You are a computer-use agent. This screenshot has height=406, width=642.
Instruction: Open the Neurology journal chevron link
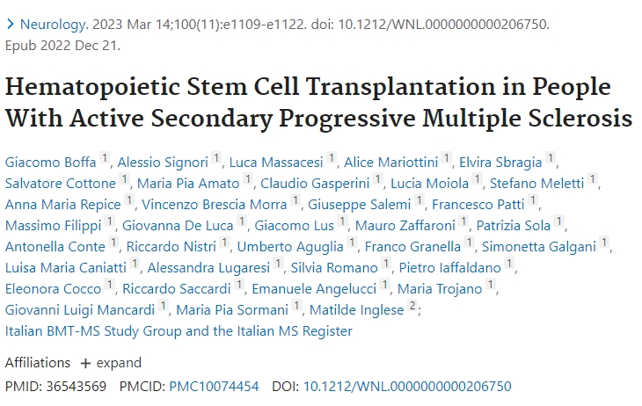(11, 25)
